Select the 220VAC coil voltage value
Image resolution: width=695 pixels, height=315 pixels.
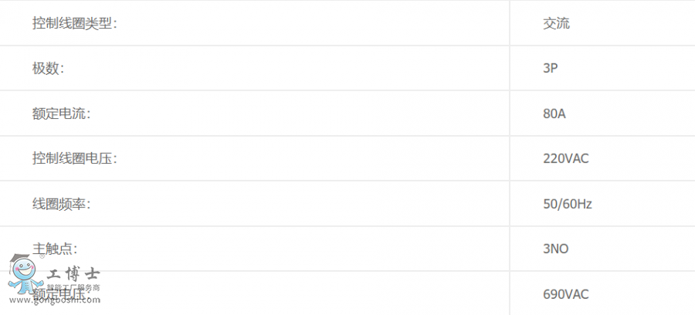(x=566, y=158)
